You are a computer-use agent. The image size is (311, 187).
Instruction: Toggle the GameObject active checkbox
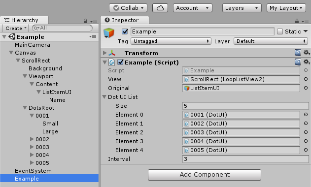pos(125,31)
